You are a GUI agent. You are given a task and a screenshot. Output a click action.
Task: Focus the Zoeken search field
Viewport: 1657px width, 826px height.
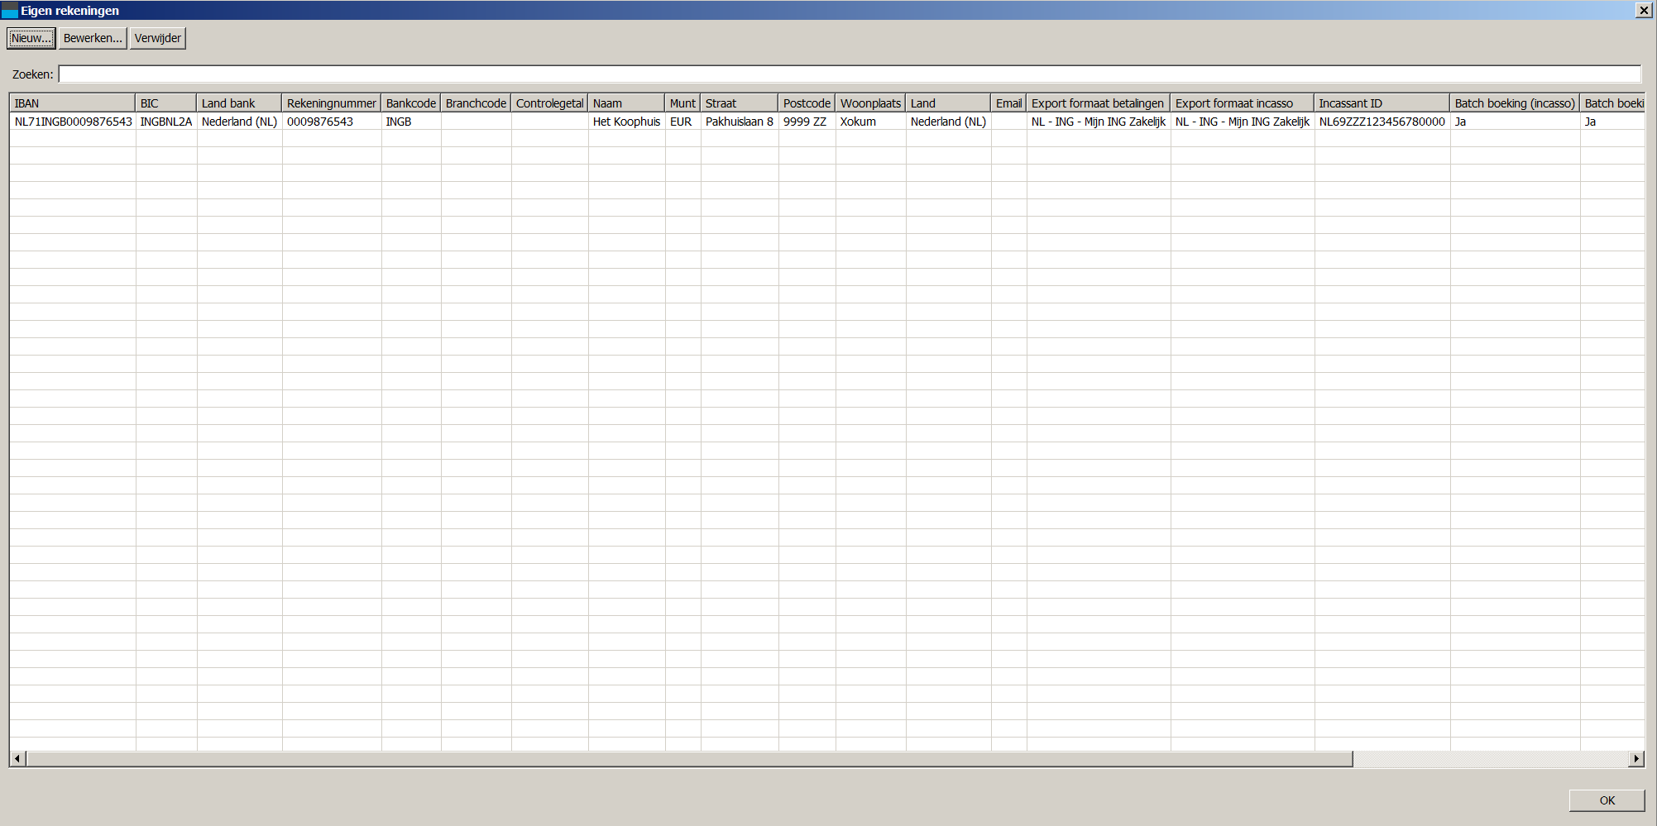pos(850,74)
